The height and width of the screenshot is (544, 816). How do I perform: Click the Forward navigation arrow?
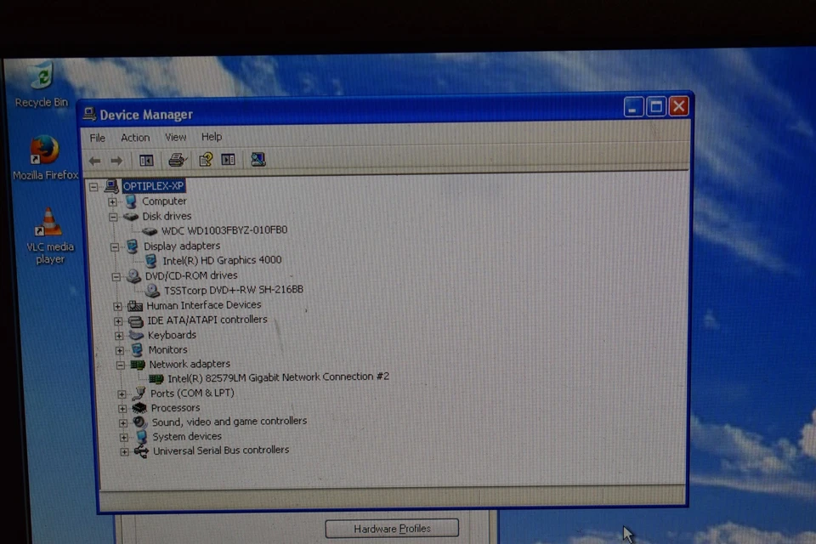pos(116,160)
